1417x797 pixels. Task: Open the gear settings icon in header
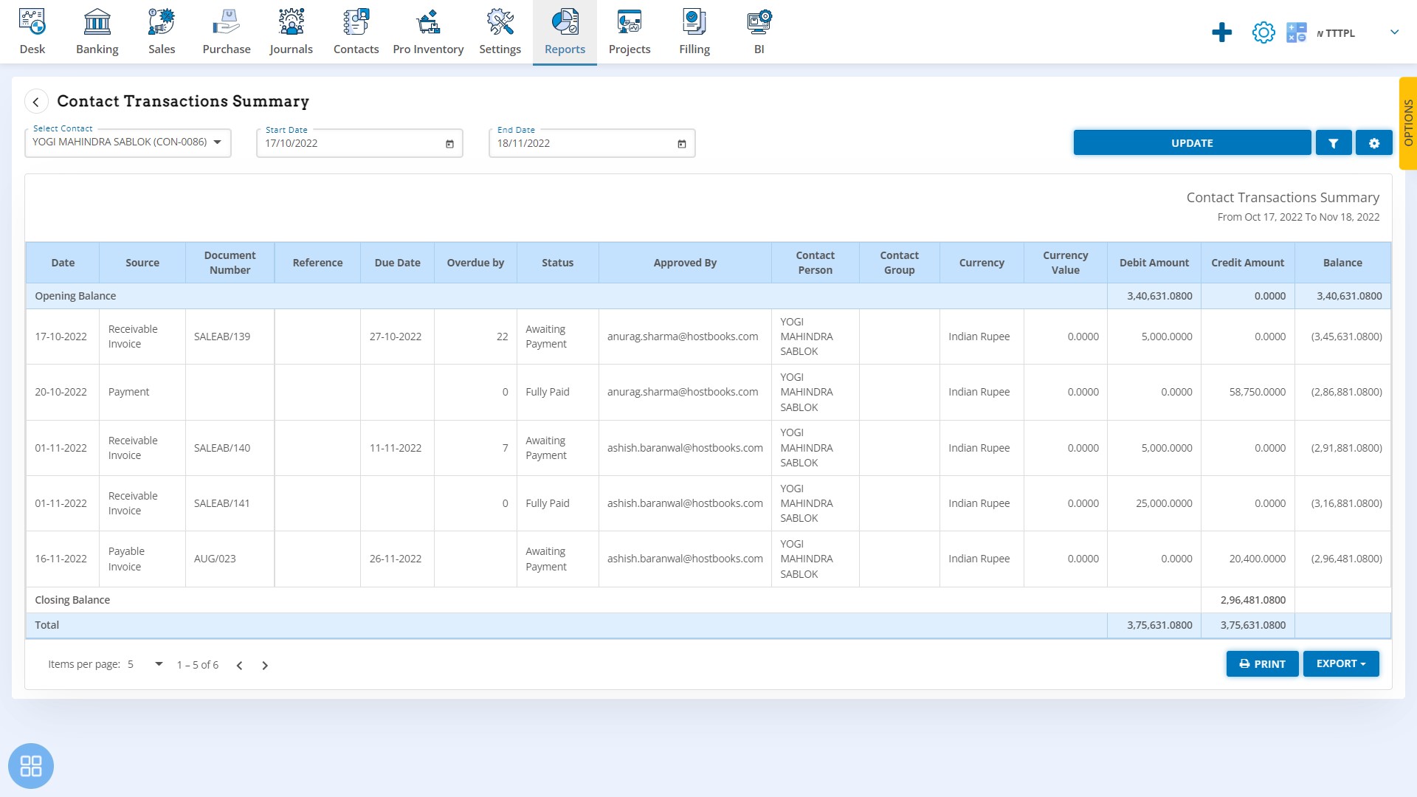(x=1263, y=32)
